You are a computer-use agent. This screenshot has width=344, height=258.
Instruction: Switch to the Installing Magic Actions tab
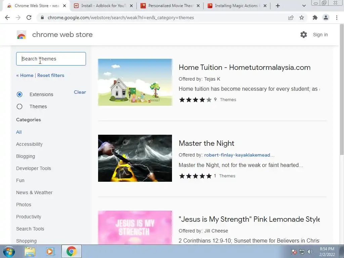pos(236,6)
